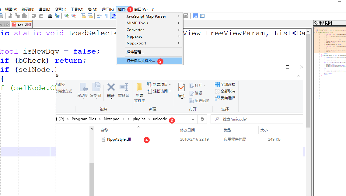The width and height of the screenshot is (346, 196).
Task: Click the Redo icon in Notepad++
Action: click(41, 16)
